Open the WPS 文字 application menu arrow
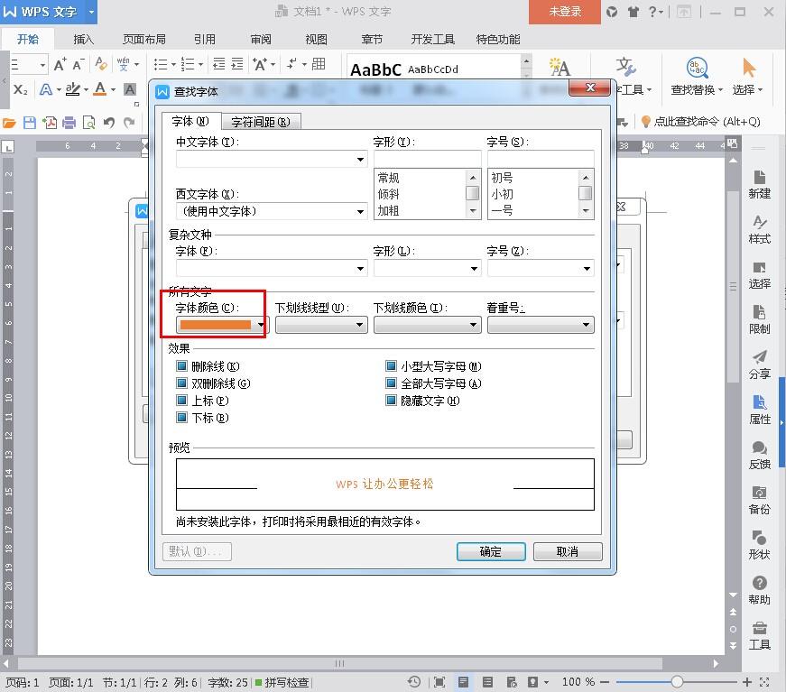This screenshot has height=692, width=786. pos(91,12)
